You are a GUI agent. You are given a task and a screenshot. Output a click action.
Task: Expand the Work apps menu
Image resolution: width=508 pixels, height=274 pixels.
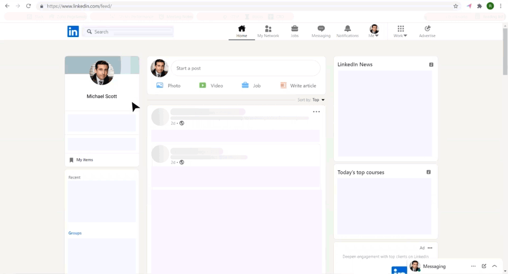[x=400, y=31]
